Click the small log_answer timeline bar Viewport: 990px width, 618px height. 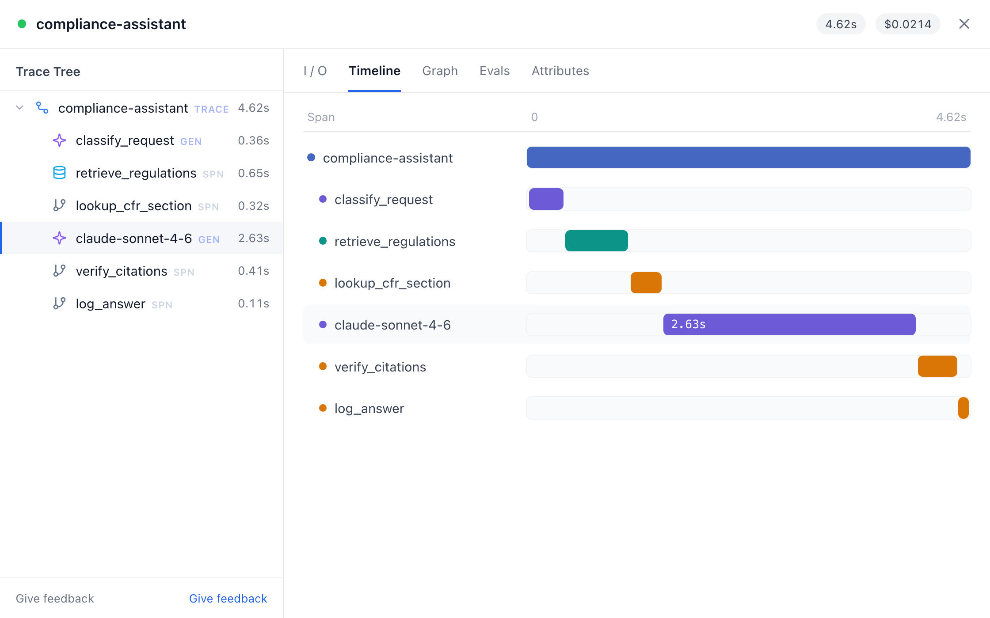[x=963, y=408]
